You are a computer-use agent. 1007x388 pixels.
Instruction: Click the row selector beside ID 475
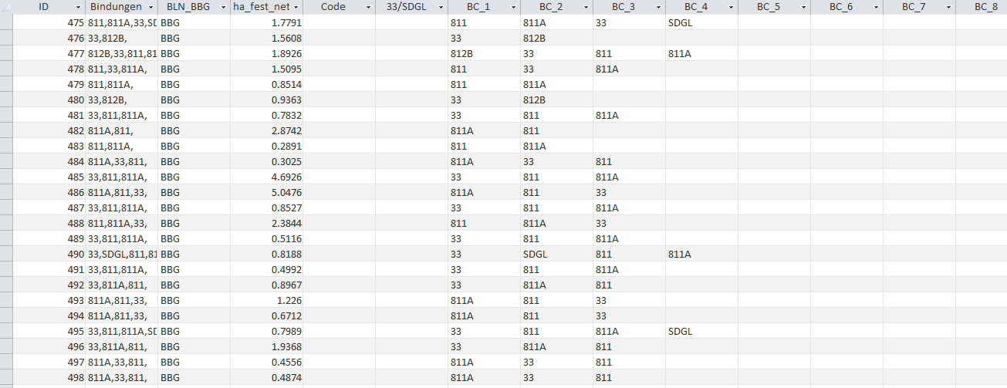click(6, 22)
